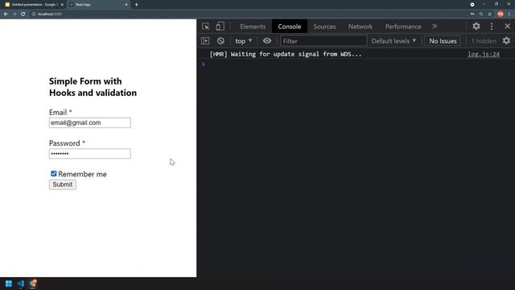Create live expression with the eye icon
Viewport: 515px width, 290px height.
(267, 41)
